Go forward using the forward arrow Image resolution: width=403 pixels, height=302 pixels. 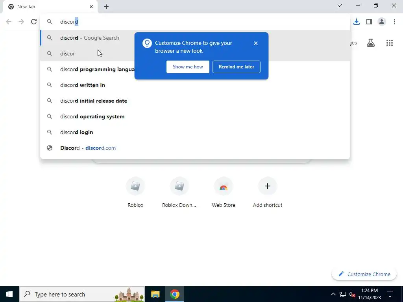21,22
